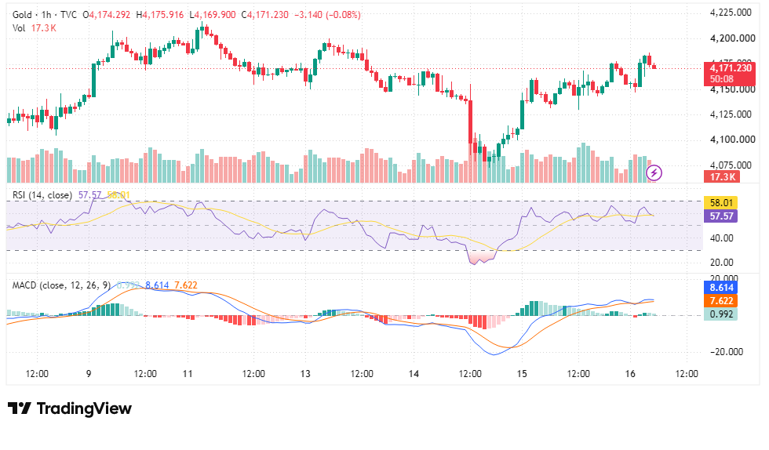Click the date 16 on time axis
769x450 pixels.
click(630, 374)
